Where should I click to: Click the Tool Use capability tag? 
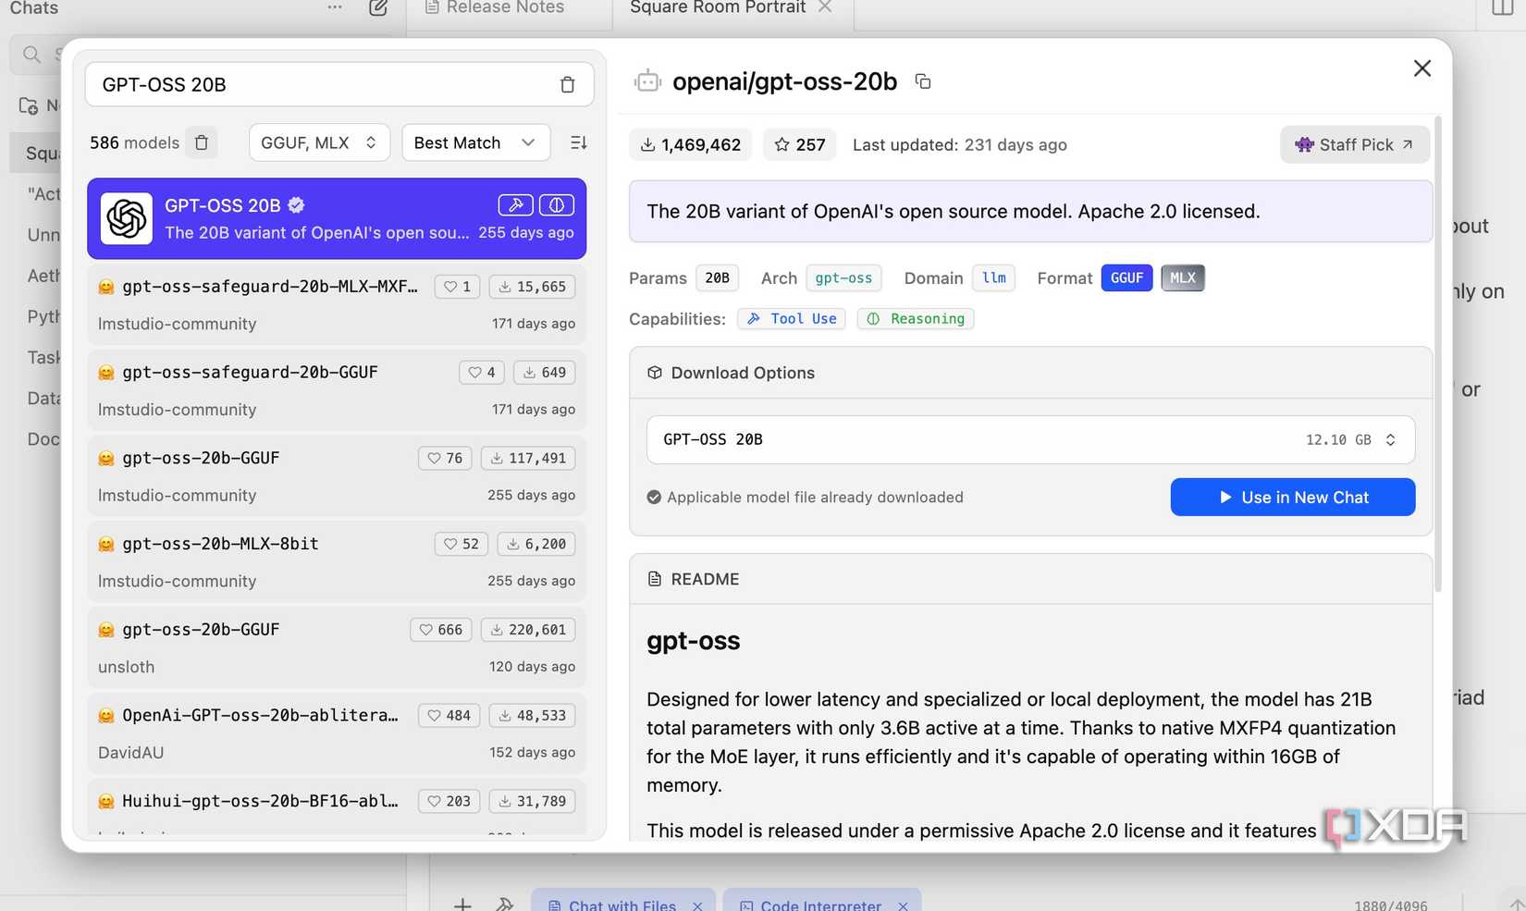pyautogui.click(x=792, y=318)
